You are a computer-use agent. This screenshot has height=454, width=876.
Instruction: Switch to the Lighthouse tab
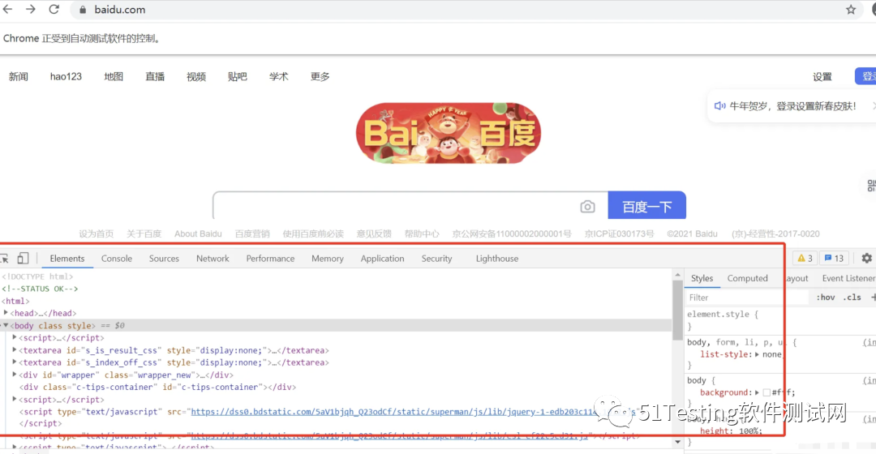point(497,259)
